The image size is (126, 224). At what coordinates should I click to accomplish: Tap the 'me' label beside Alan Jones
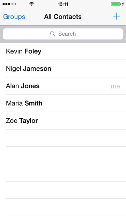115,86
